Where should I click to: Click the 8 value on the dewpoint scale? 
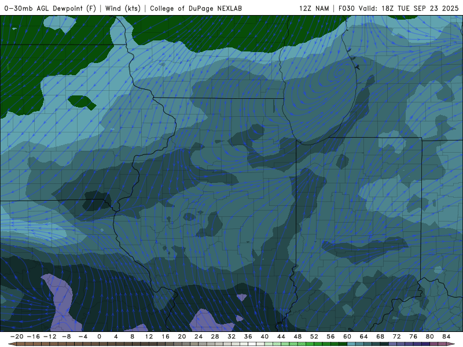(x=133, y=337)
